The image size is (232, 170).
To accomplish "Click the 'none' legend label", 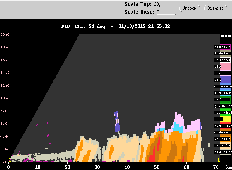I will (x=226, y=36).
